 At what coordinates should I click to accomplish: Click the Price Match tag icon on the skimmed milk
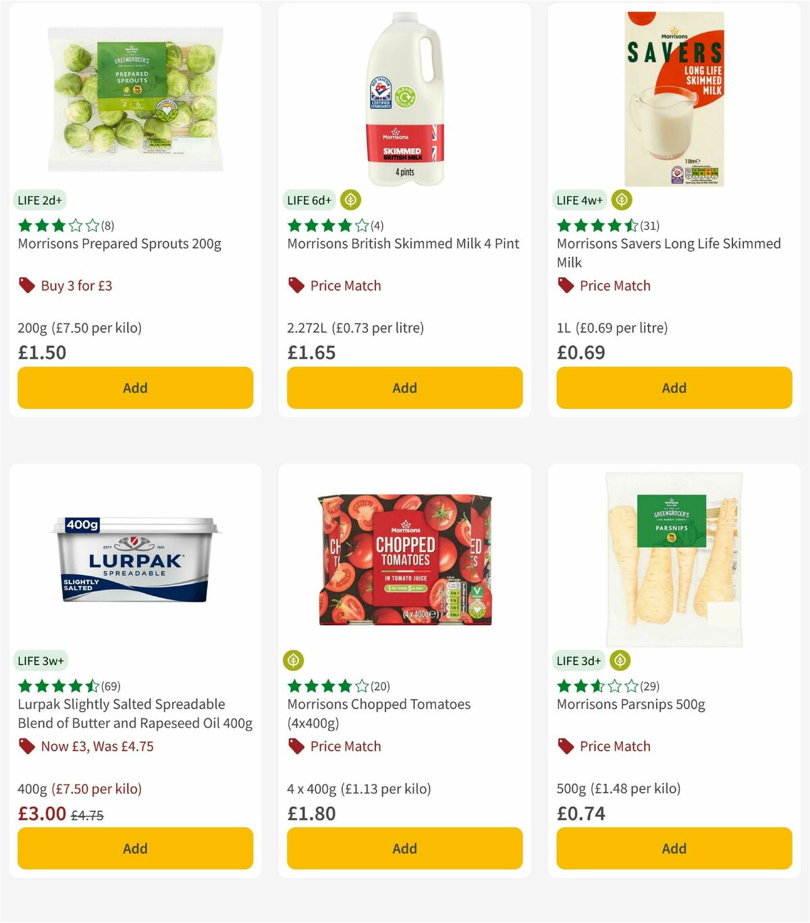pyautogui.click(x=296, y=285)
